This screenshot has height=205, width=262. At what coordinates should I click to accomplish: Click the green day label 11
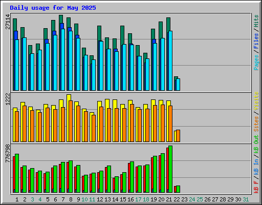[x=92, y=199]
